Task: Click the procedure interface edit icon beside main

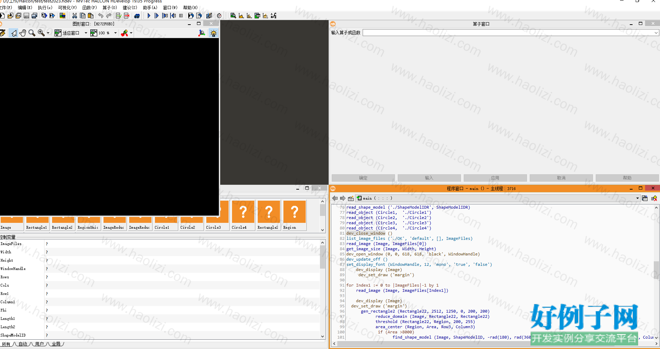Action: click(351, 198)
